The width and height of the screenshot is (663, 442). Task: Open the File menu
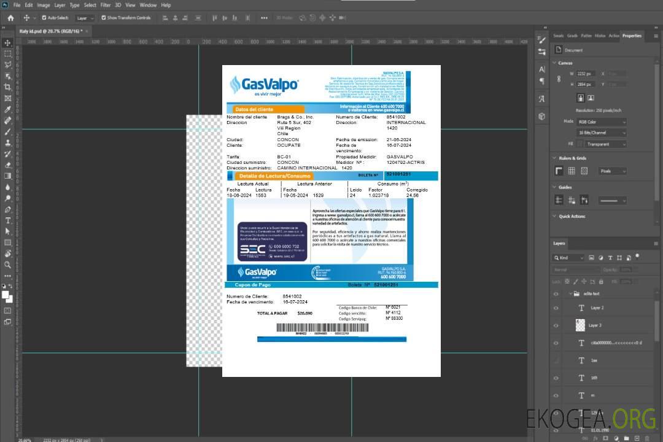pyautogui.click(x=17, y=5)
